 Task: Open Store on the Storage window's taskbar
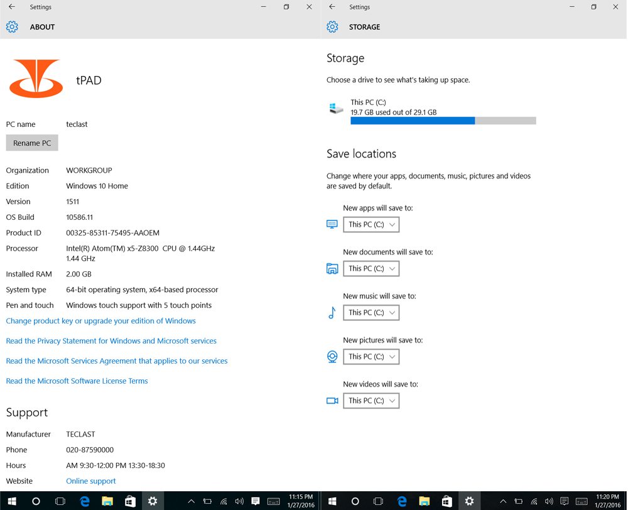pos(447,501)
